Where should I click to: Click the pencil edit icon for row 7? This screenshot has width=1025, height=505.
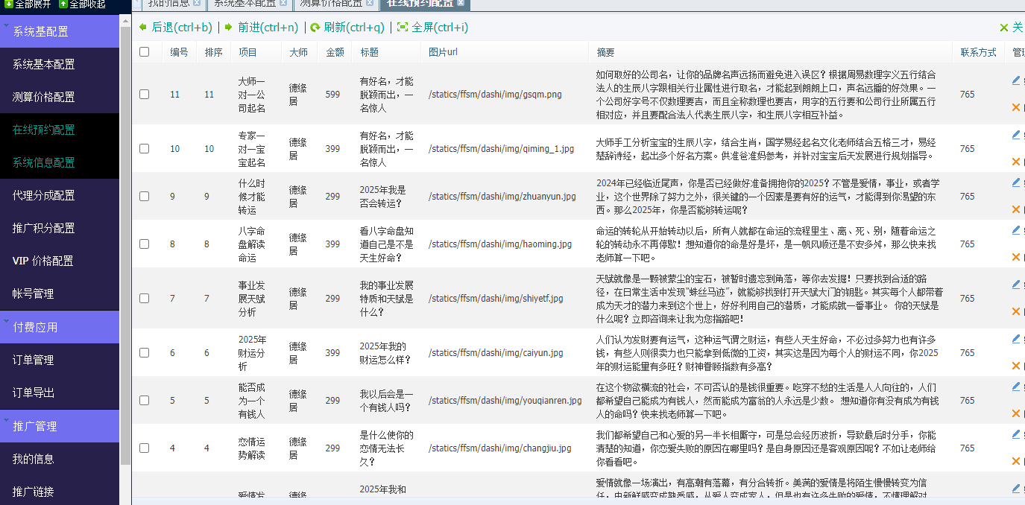click(x=1015, y=285)
